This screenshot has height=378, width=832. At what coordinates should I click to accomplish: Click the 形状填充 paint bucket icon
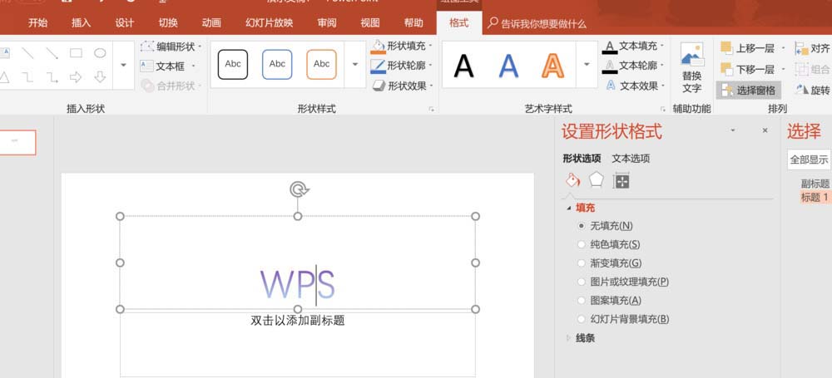pos(379,47)
